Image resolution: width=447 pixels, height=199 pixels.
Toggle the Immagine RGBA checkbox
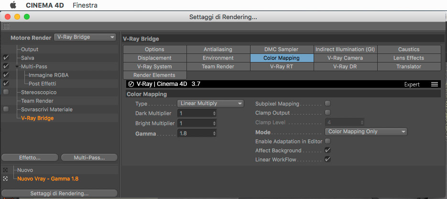click(6, 75)
